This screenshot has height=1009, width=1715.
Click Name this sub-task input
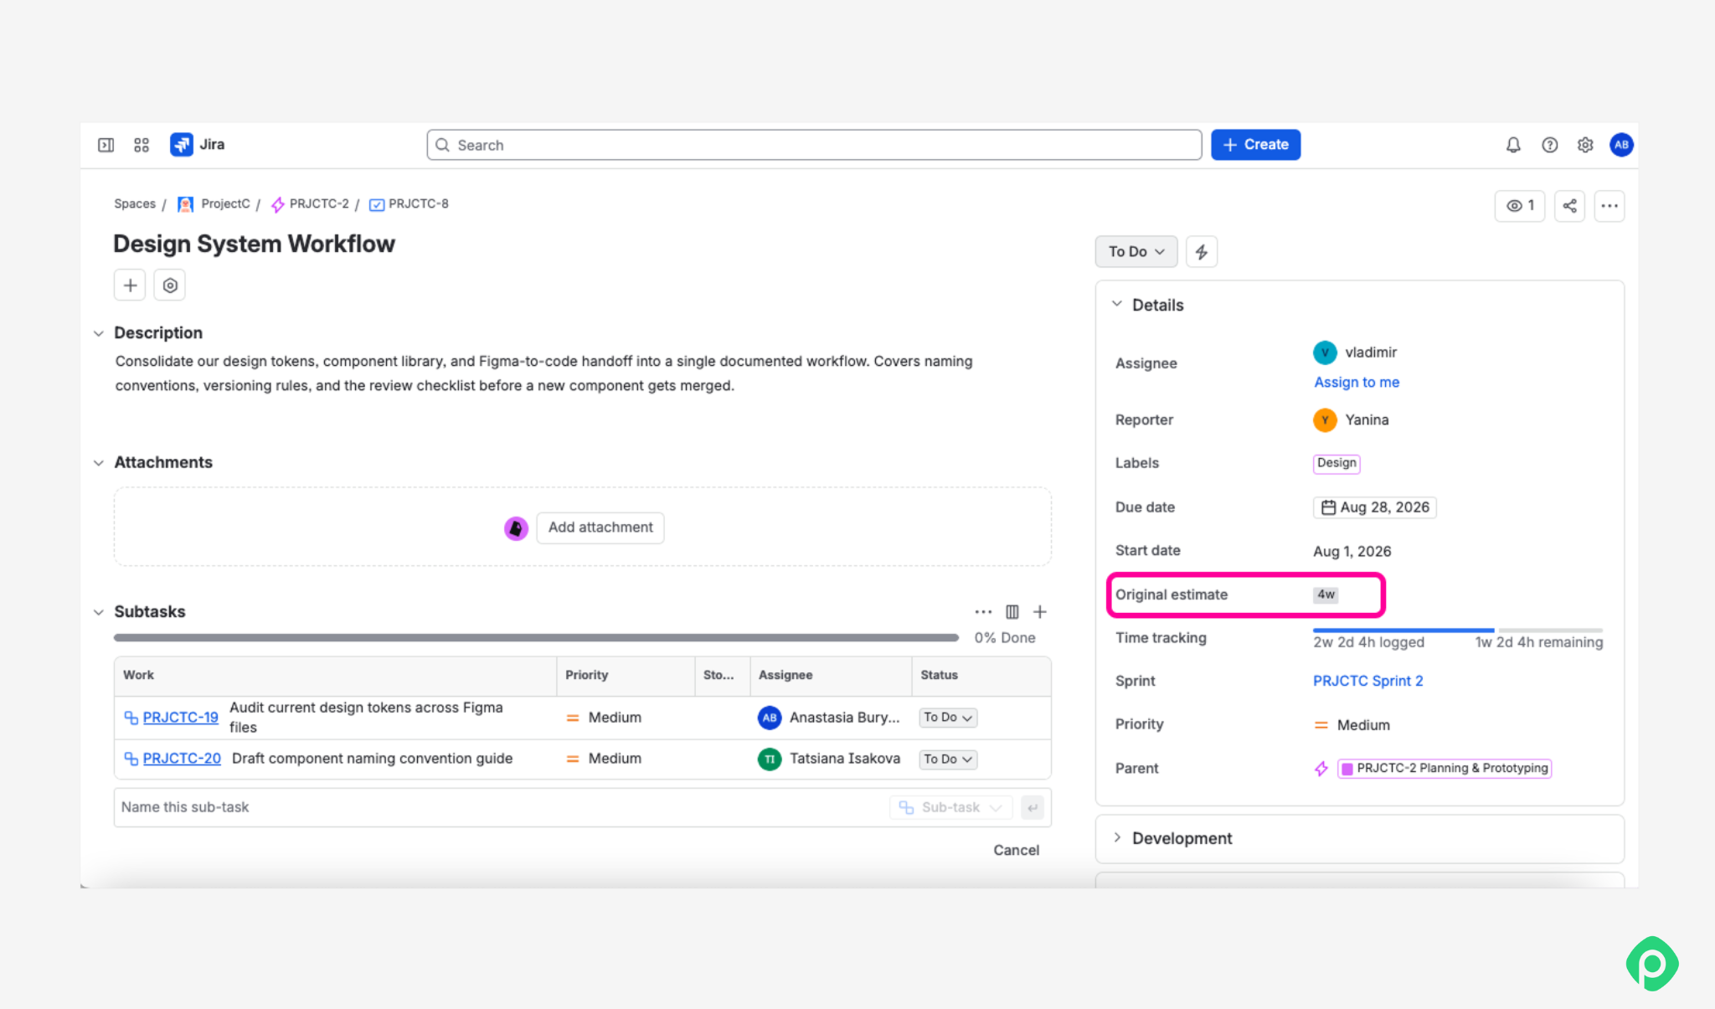pos(501,807)
